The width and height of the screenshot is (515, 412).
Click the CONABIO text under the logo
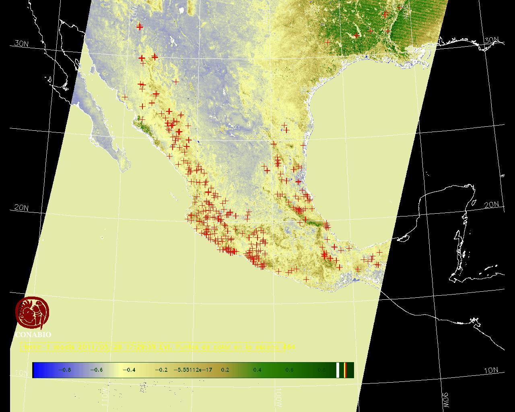pyautogui.click(x=33, y=335)
